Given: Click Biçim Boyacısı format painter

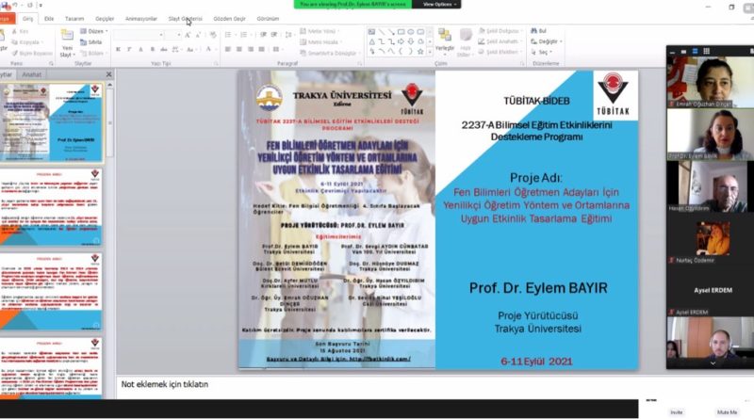Looking at the screenshot, I should point(32,54).
